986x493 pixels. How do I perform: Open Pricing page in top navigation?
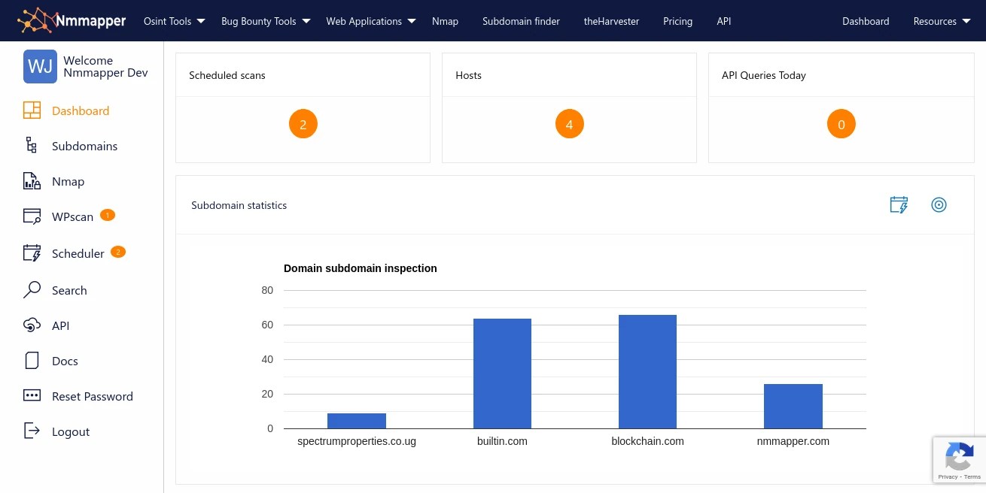tap(677, 21)
